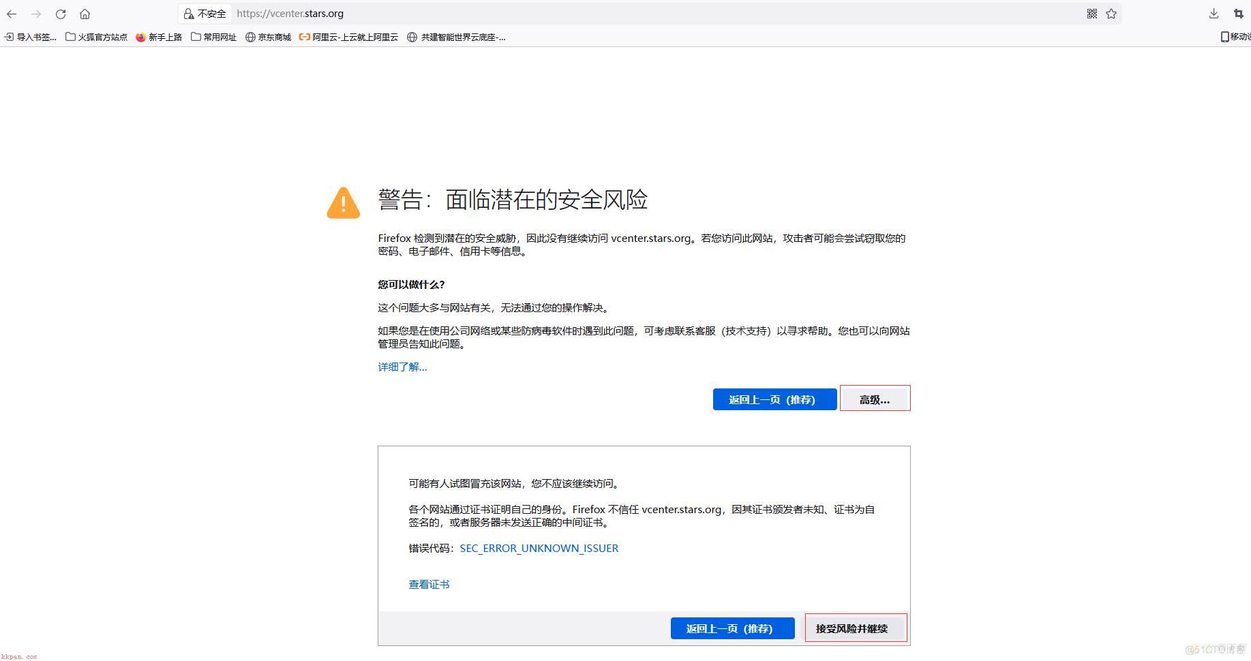Image resolution: width=1251 pixels, height=661 pixels.
Task: Open the 新手上路 bookmark
Action: click(159, 37)
